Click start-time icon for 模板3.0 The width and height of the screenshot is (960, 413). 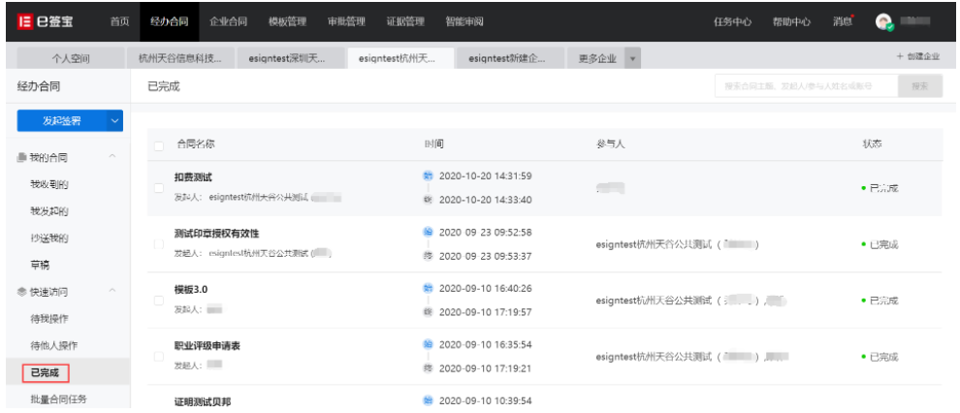[428, 288]
